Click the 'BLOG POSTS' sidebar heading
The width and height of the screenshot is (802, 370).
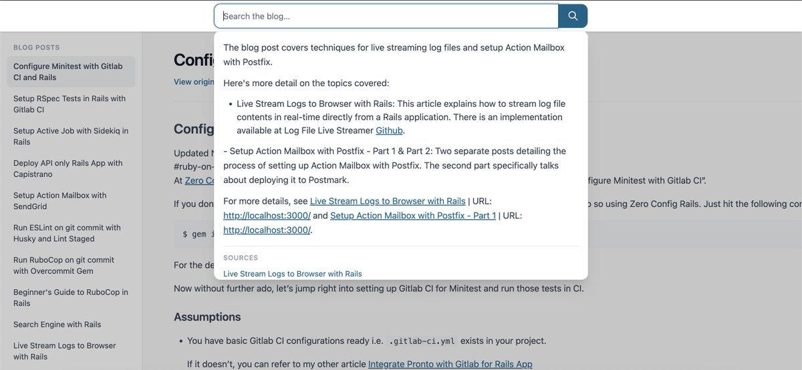pos(37,47)
